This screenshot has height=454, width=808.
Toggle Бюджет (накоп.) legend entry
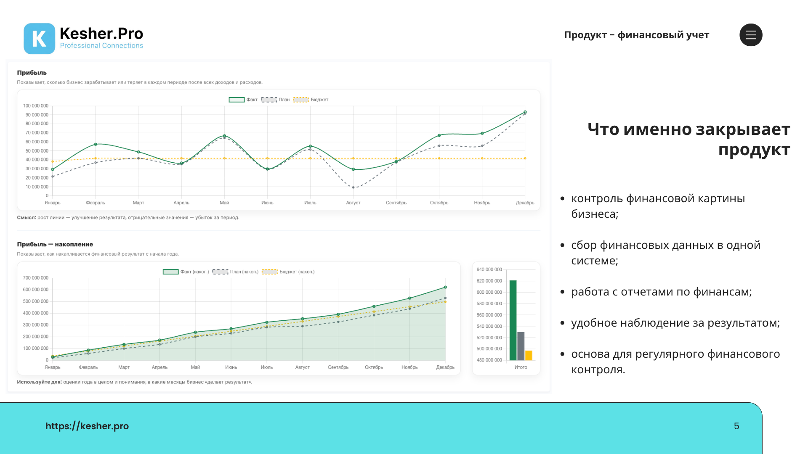(x=288, y=272)
